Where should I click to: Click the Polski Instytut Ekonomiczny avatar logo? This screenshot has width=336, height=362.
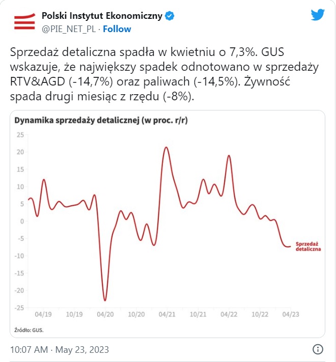(23, 22)
